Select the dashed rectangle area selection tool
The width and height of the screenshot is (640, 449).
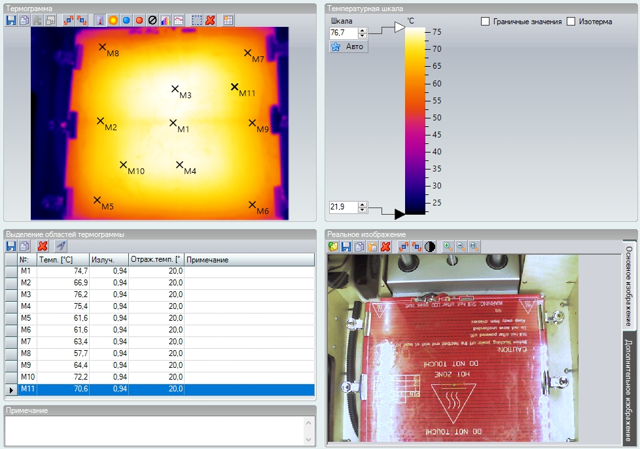click(197, 20)
